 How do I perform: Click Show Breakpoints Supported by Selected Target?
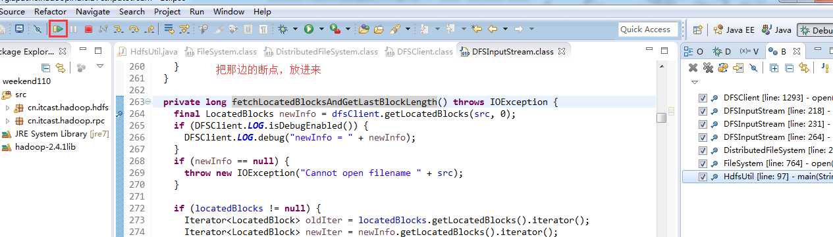click(723, 68)
